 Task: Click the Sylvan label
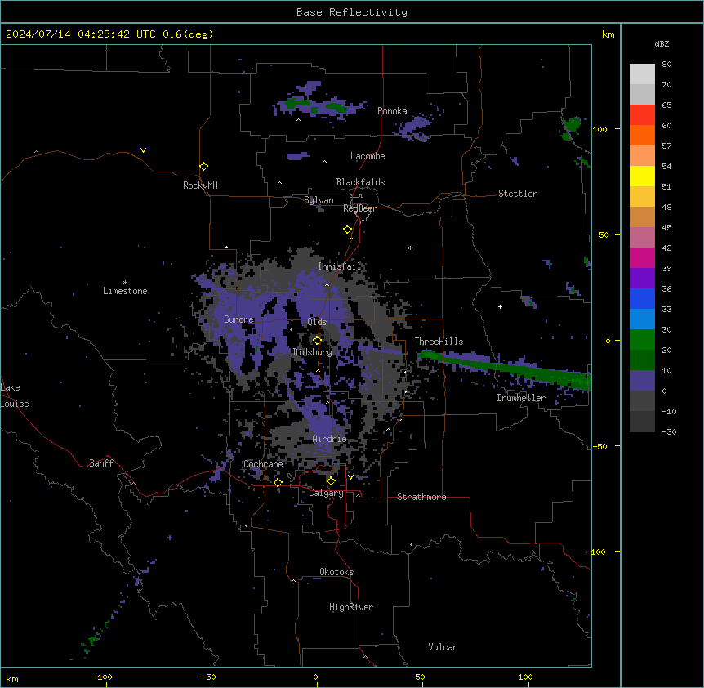[319, 200]
